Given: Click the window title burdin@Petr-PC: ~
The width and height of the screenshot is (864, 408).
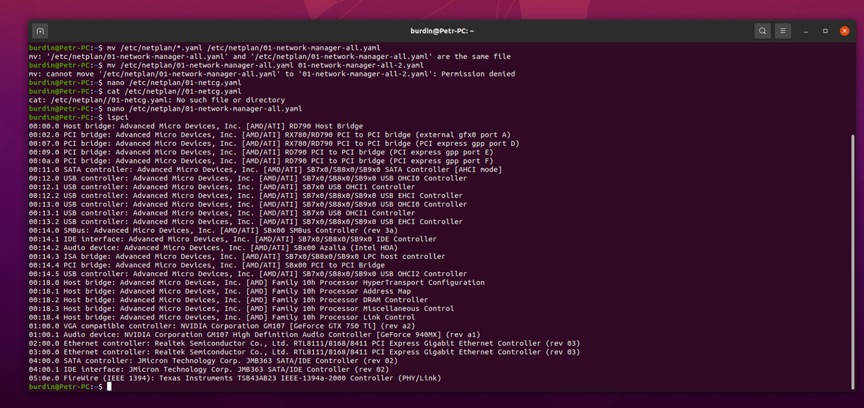Looking at the screenshot, I should point(442,31).
